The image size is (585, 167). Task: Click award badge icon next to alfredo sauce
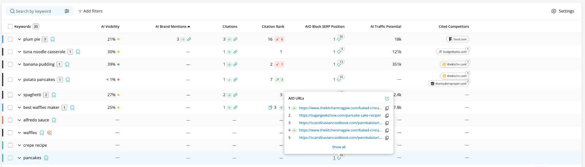(54, 120)
